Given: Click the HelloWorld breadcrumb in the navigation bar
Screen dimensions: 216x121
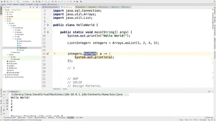Looking at the screenshot, I should [52, 4].
